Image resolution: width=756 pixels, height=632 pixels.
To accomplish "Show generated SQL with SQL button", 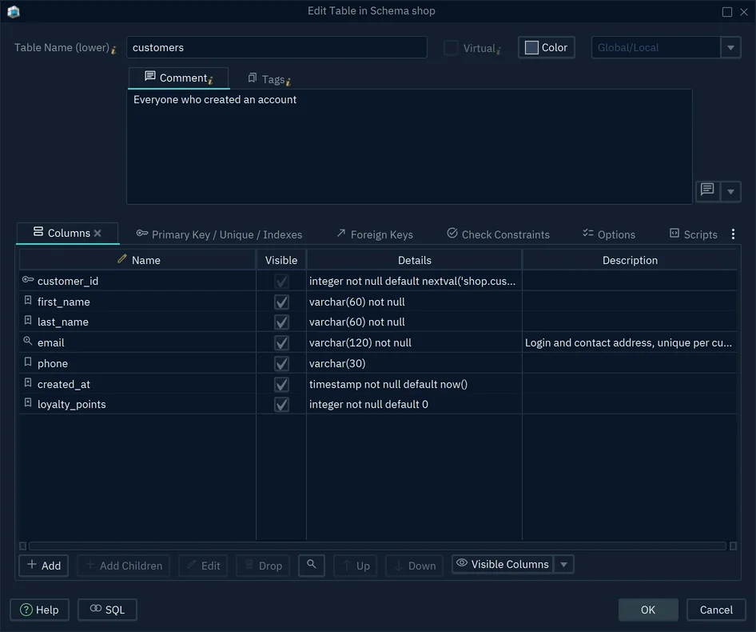I will (x=107, y=610).
